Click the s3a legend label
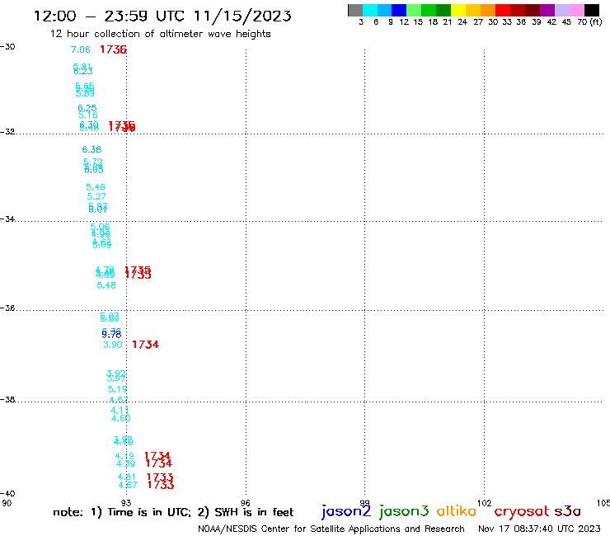 tap(567, 511)
